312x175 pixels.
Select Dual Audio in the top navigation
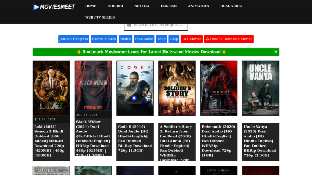[x=231, y=6]
